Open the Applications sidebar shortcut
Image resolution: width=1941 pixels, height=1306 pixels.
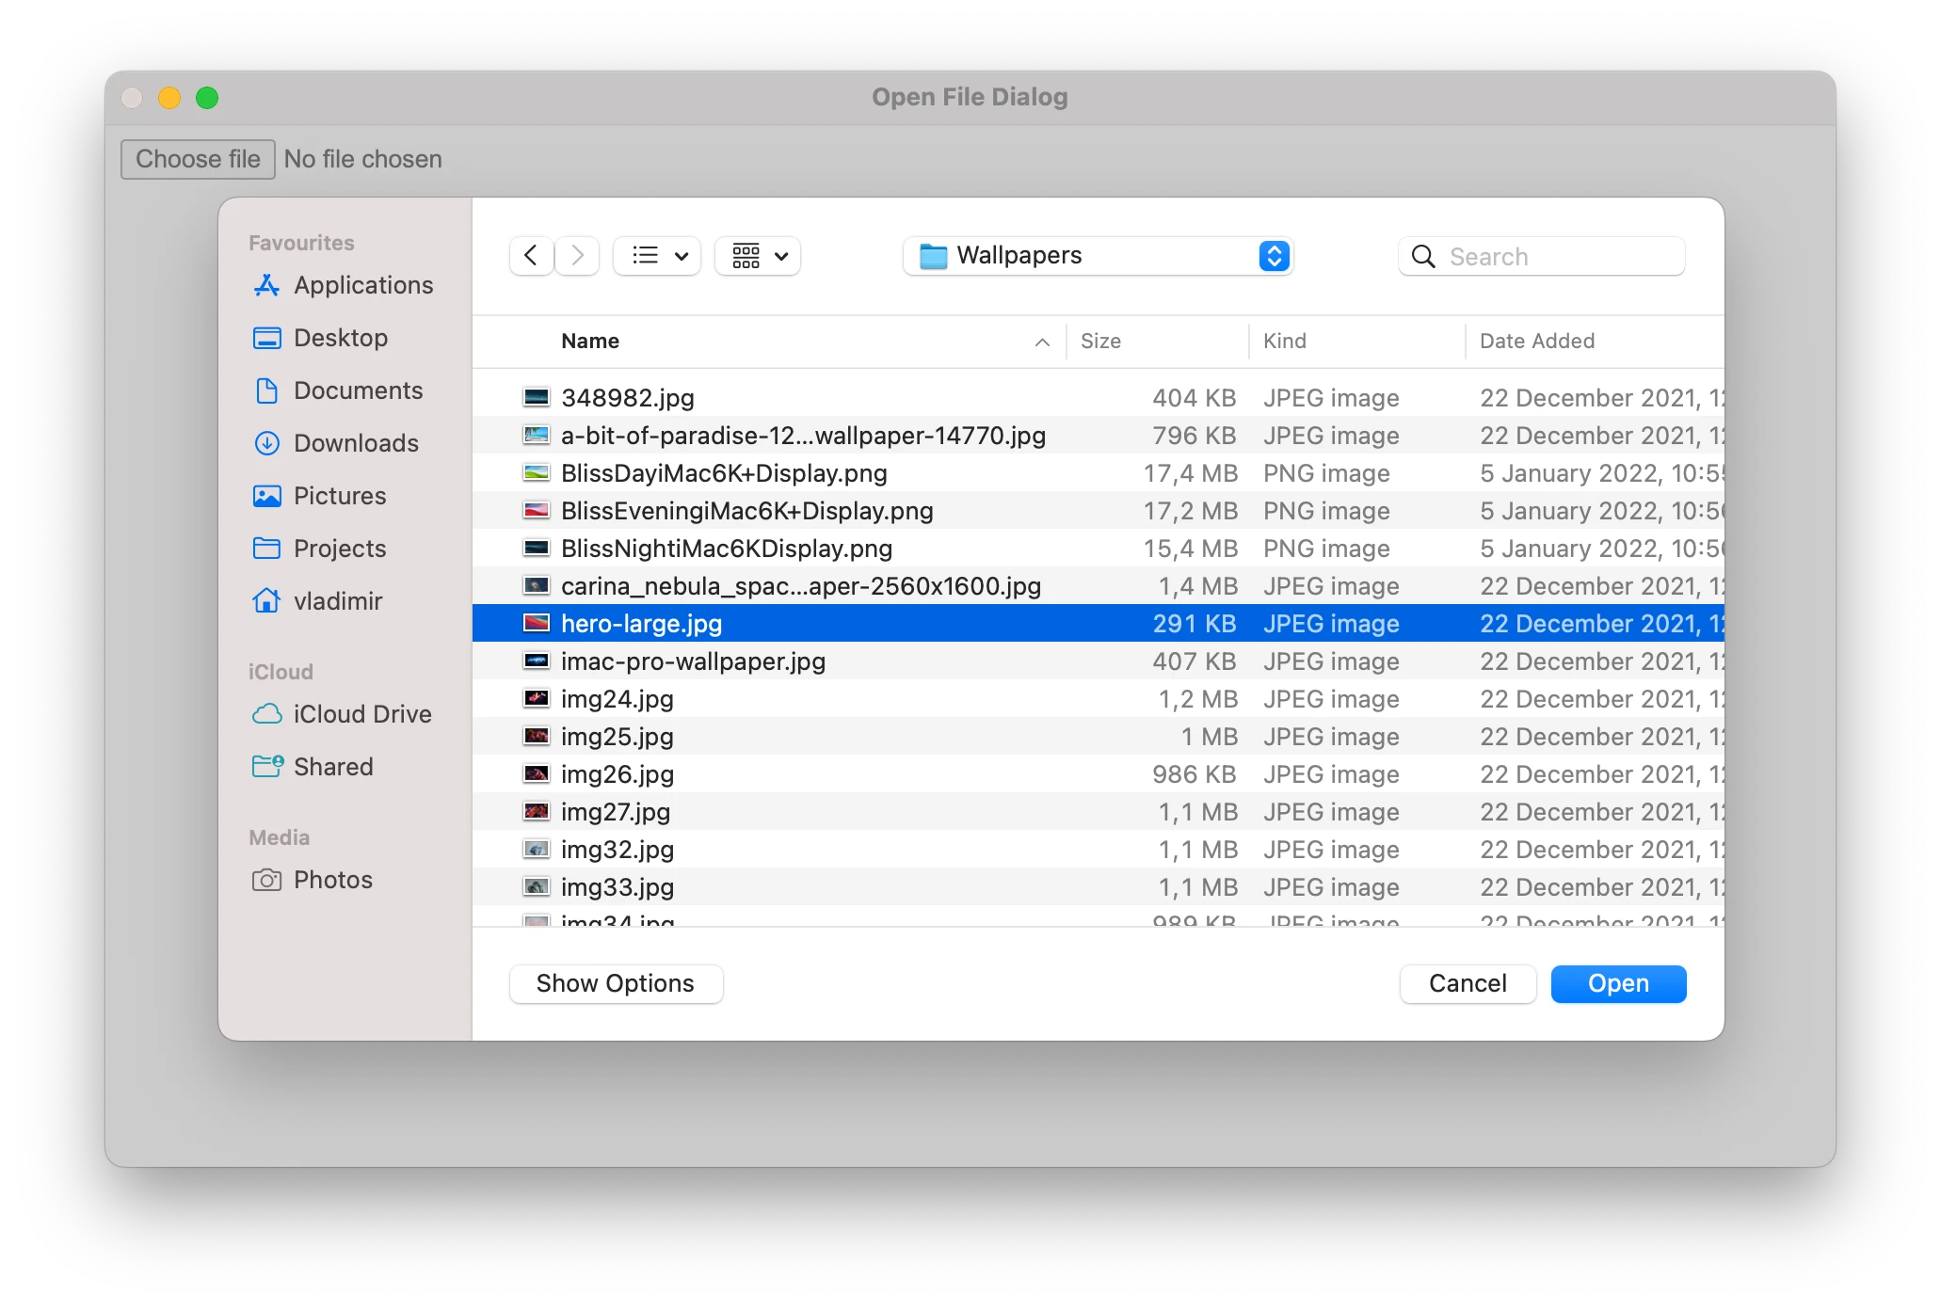point(363,285)
